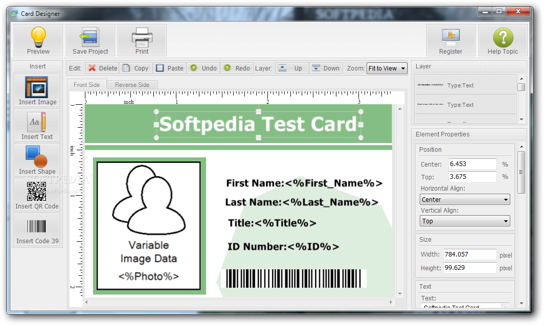Print the card with the Print button
This screenshot has height=325, width=544.
coord(142,40)
